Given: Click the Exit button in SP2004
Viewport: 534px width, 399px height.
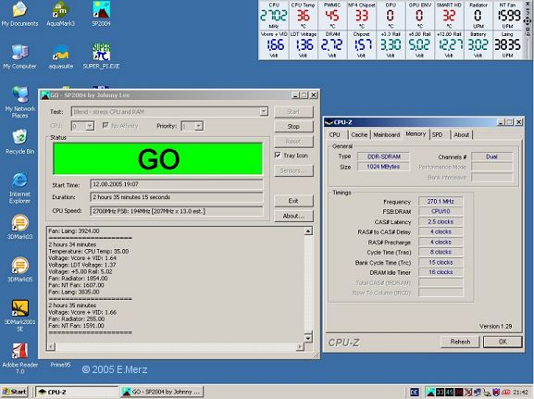Looking at the screenshot, I should coord(293,201).
